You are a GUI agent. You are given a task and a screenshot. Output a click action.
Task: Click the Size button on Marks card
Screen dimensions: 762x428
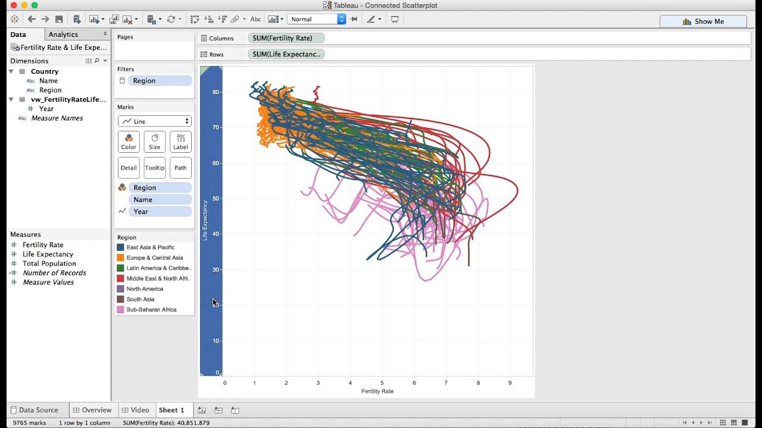(x=155, y=142)
